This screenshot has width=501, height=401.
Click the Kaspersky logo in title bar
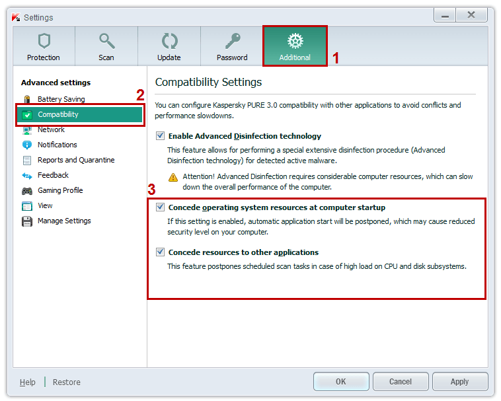[x=16, y=17]
